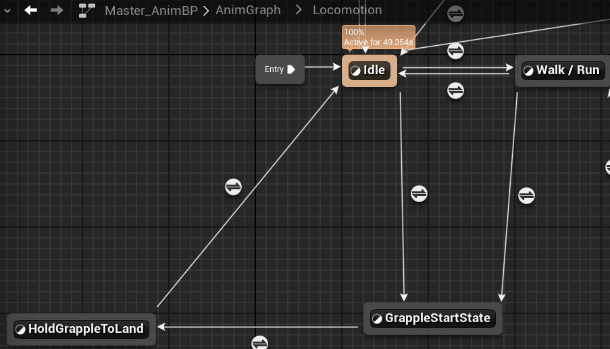Open the Master_AnimBP breadcrumb
This screenshot has width=610, height=349.
151,11
